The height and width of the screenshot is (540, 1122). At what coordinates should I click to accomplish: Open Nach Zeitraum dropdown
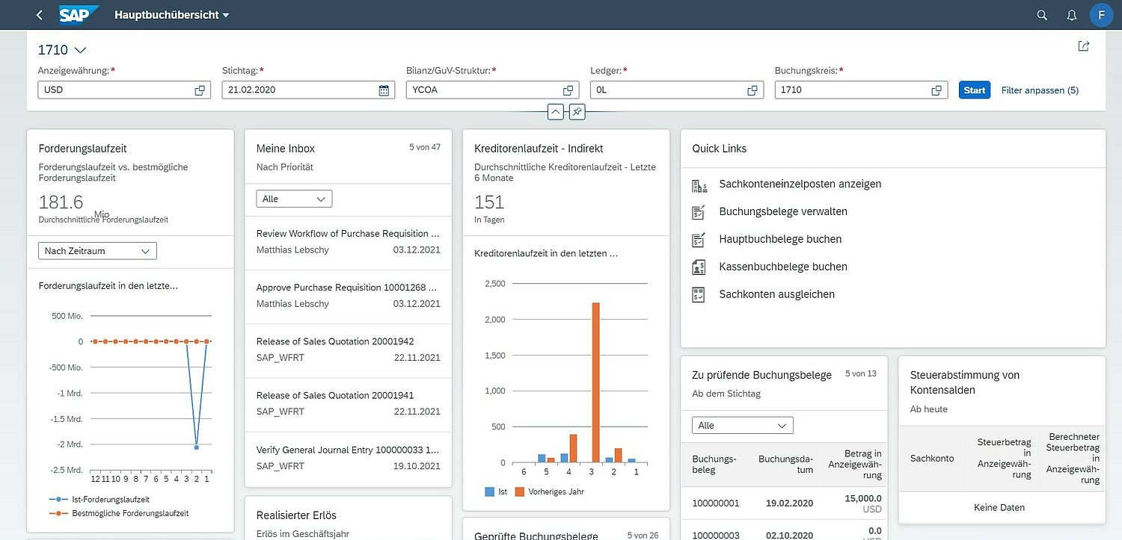(x=97, y=251)
